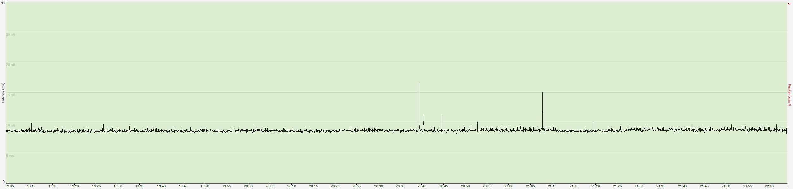Click the 19:50 time label
Viewport: 793px width, 189px height.
[205, 186]
